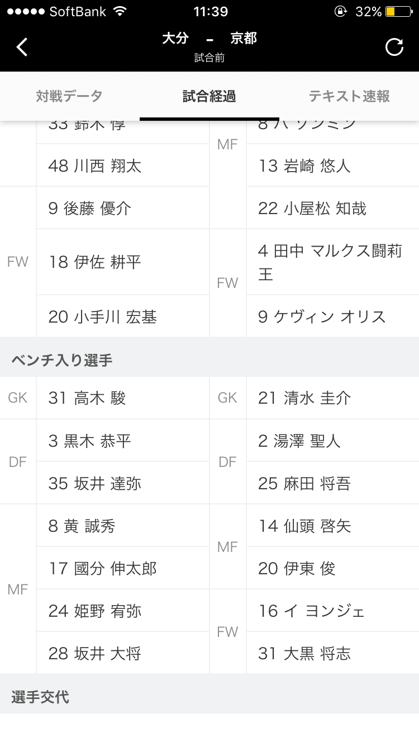
Task: Tap the Wi-Fi icon in status bar
Action: pyautogui.click(x=119, y=12)
